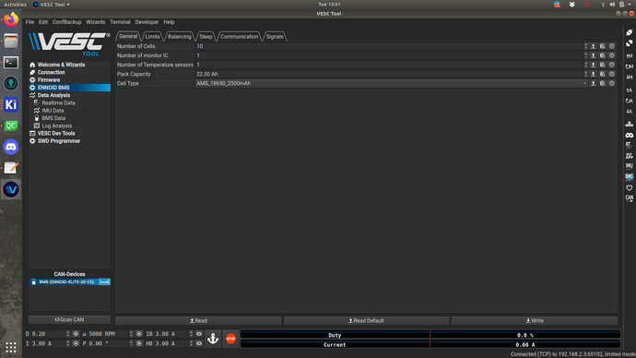The image size is (636, 358).
Task: Click default icon for Pack Capacity
Action: (602, 75)
